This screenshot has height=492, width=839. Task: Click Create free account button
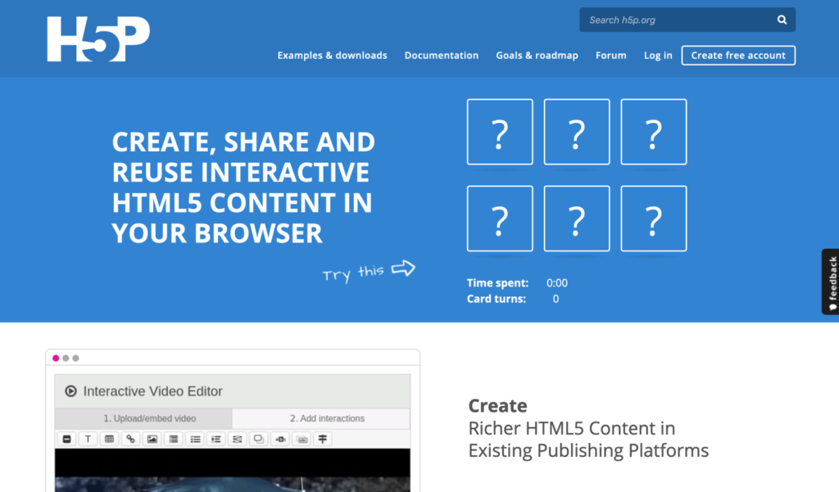pos(738,55)
